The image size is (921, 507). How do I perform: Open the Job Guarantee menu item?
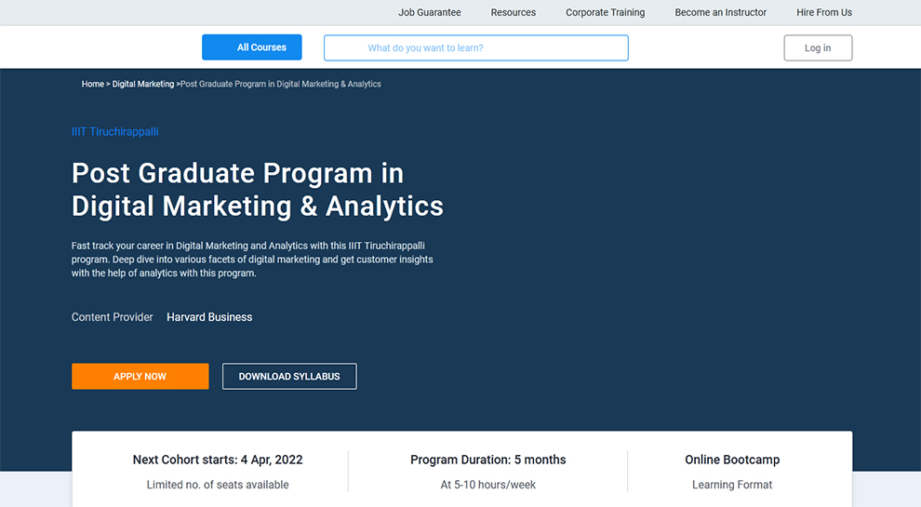pyautogui.click(x=430, y=12)
